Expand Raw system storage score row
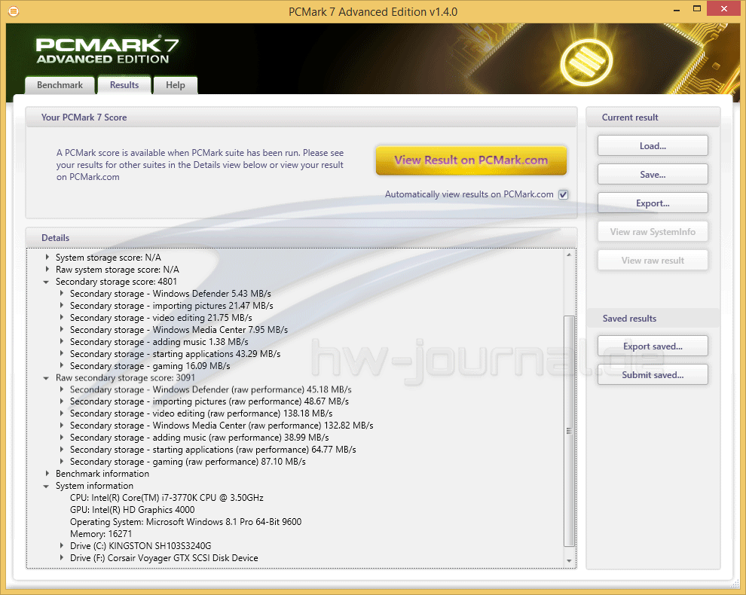This screenshot has height=595, width=746. [x=47, y=269]
